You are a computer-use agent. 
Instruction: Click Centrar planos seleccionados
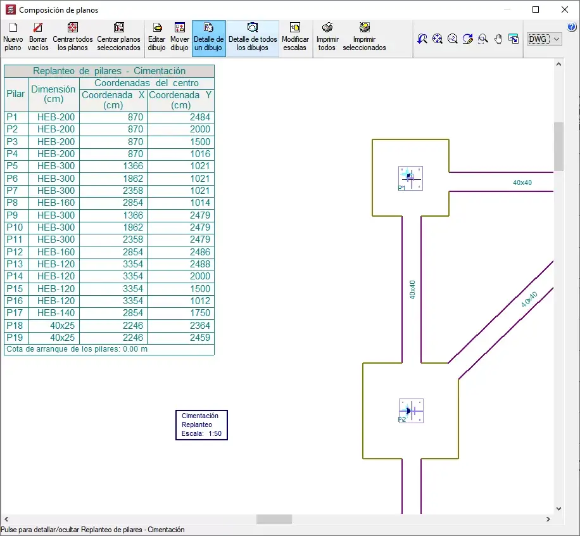tap(119, 38)
